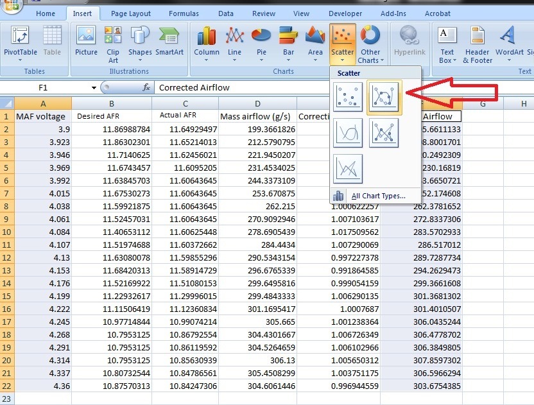534x405 pixels.
Task: Choose Scatter with Smooth Lines and Markers
Action: click(384, 97)
